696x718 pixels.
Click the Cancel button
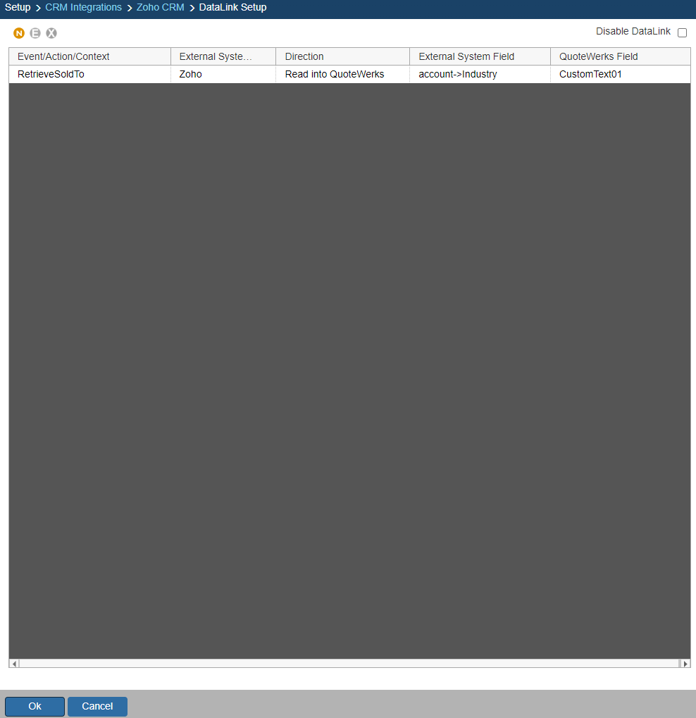[97, 706]
